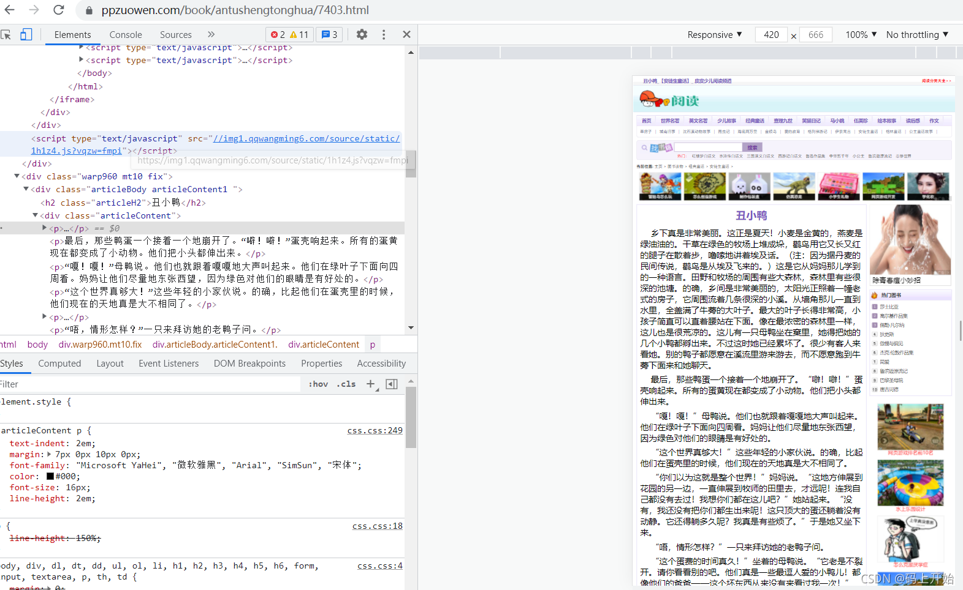
Task: Open the 世界名著 navigation link
Action: (669, 121)
